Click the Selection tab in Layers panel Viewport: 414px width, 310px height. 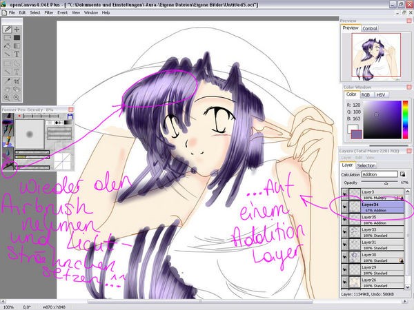click(x=366, y=165)
